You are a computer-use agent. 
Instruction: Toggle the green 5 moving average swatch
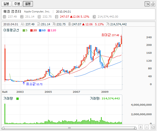click(x=24, y=31)
